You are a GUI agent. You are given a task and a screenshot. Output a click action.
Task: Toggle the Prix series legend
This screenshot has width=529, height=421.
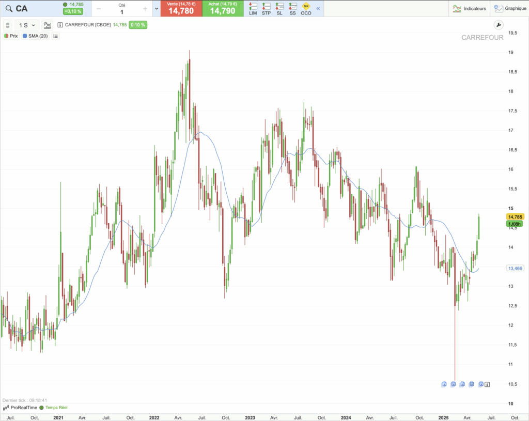[11, 36]
